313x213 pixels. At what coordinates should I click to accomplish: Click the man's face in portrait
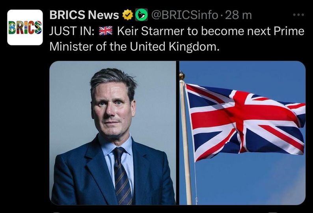[113, 110]
